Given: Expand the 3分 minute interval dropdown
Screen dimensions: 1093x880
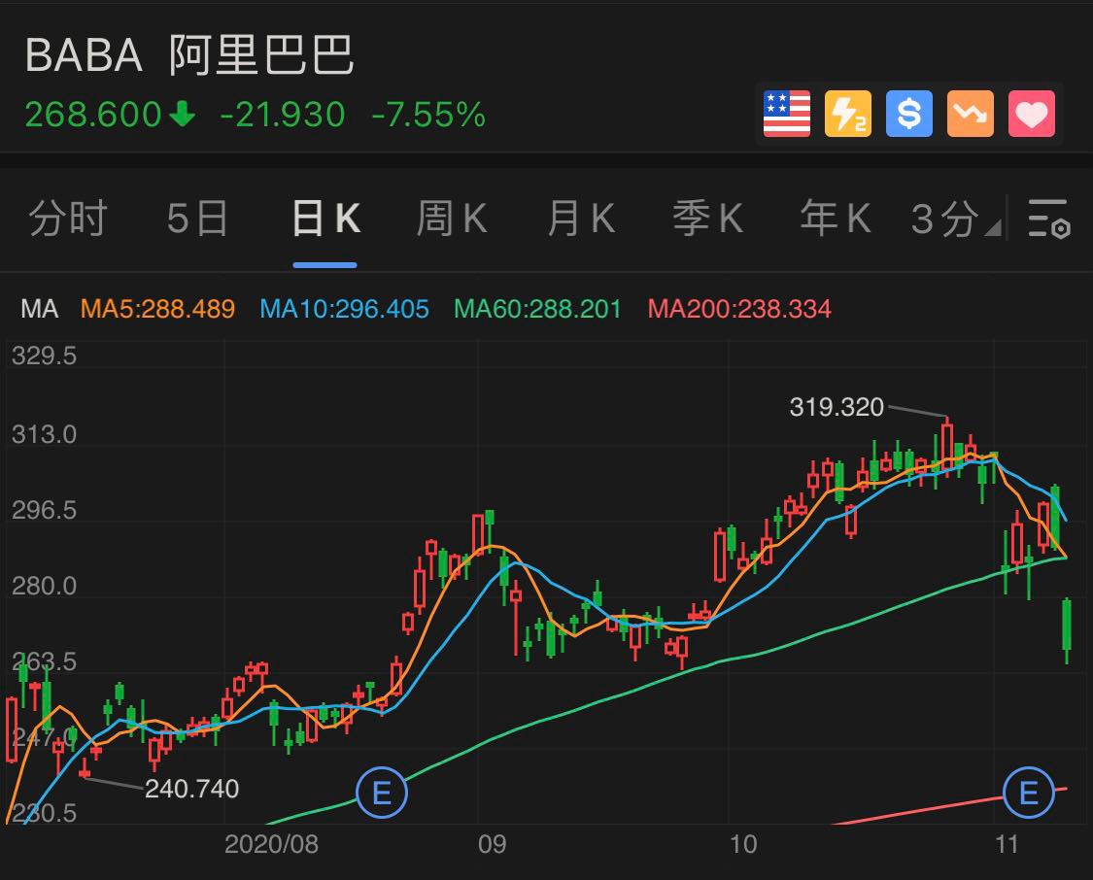Looking at the screenshot, I should click(x=954, y=220).
